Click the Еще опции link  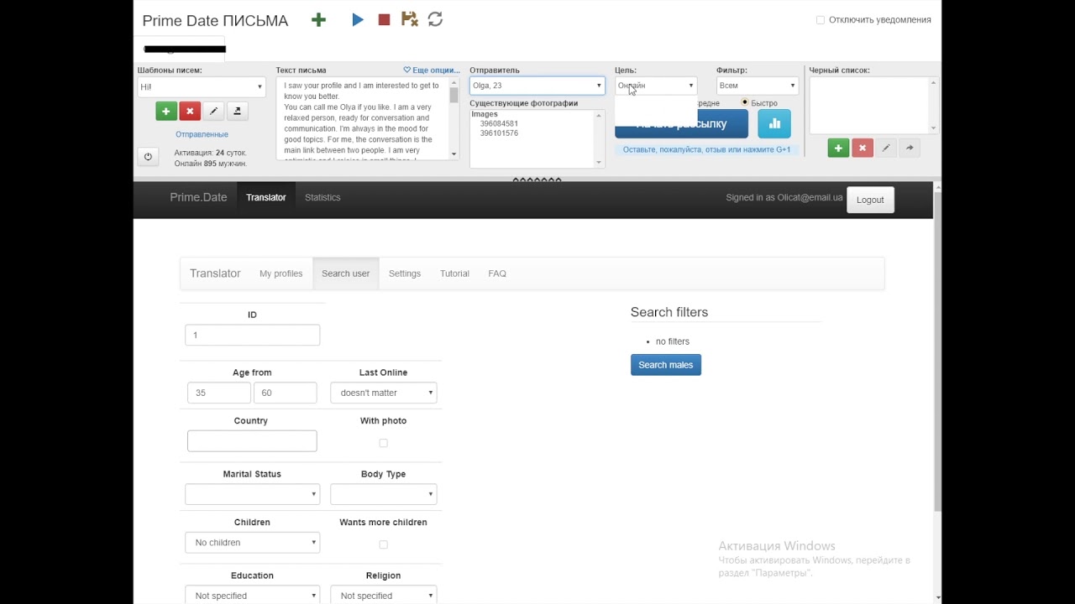pos(432,70)
